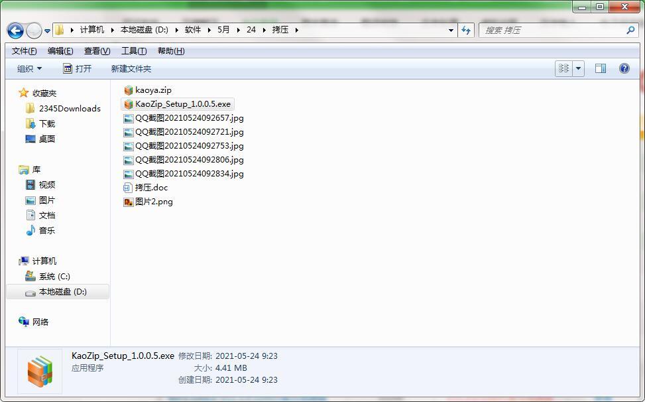Click icon of QQ截图20210524092806.jpg

coord(129,160)
